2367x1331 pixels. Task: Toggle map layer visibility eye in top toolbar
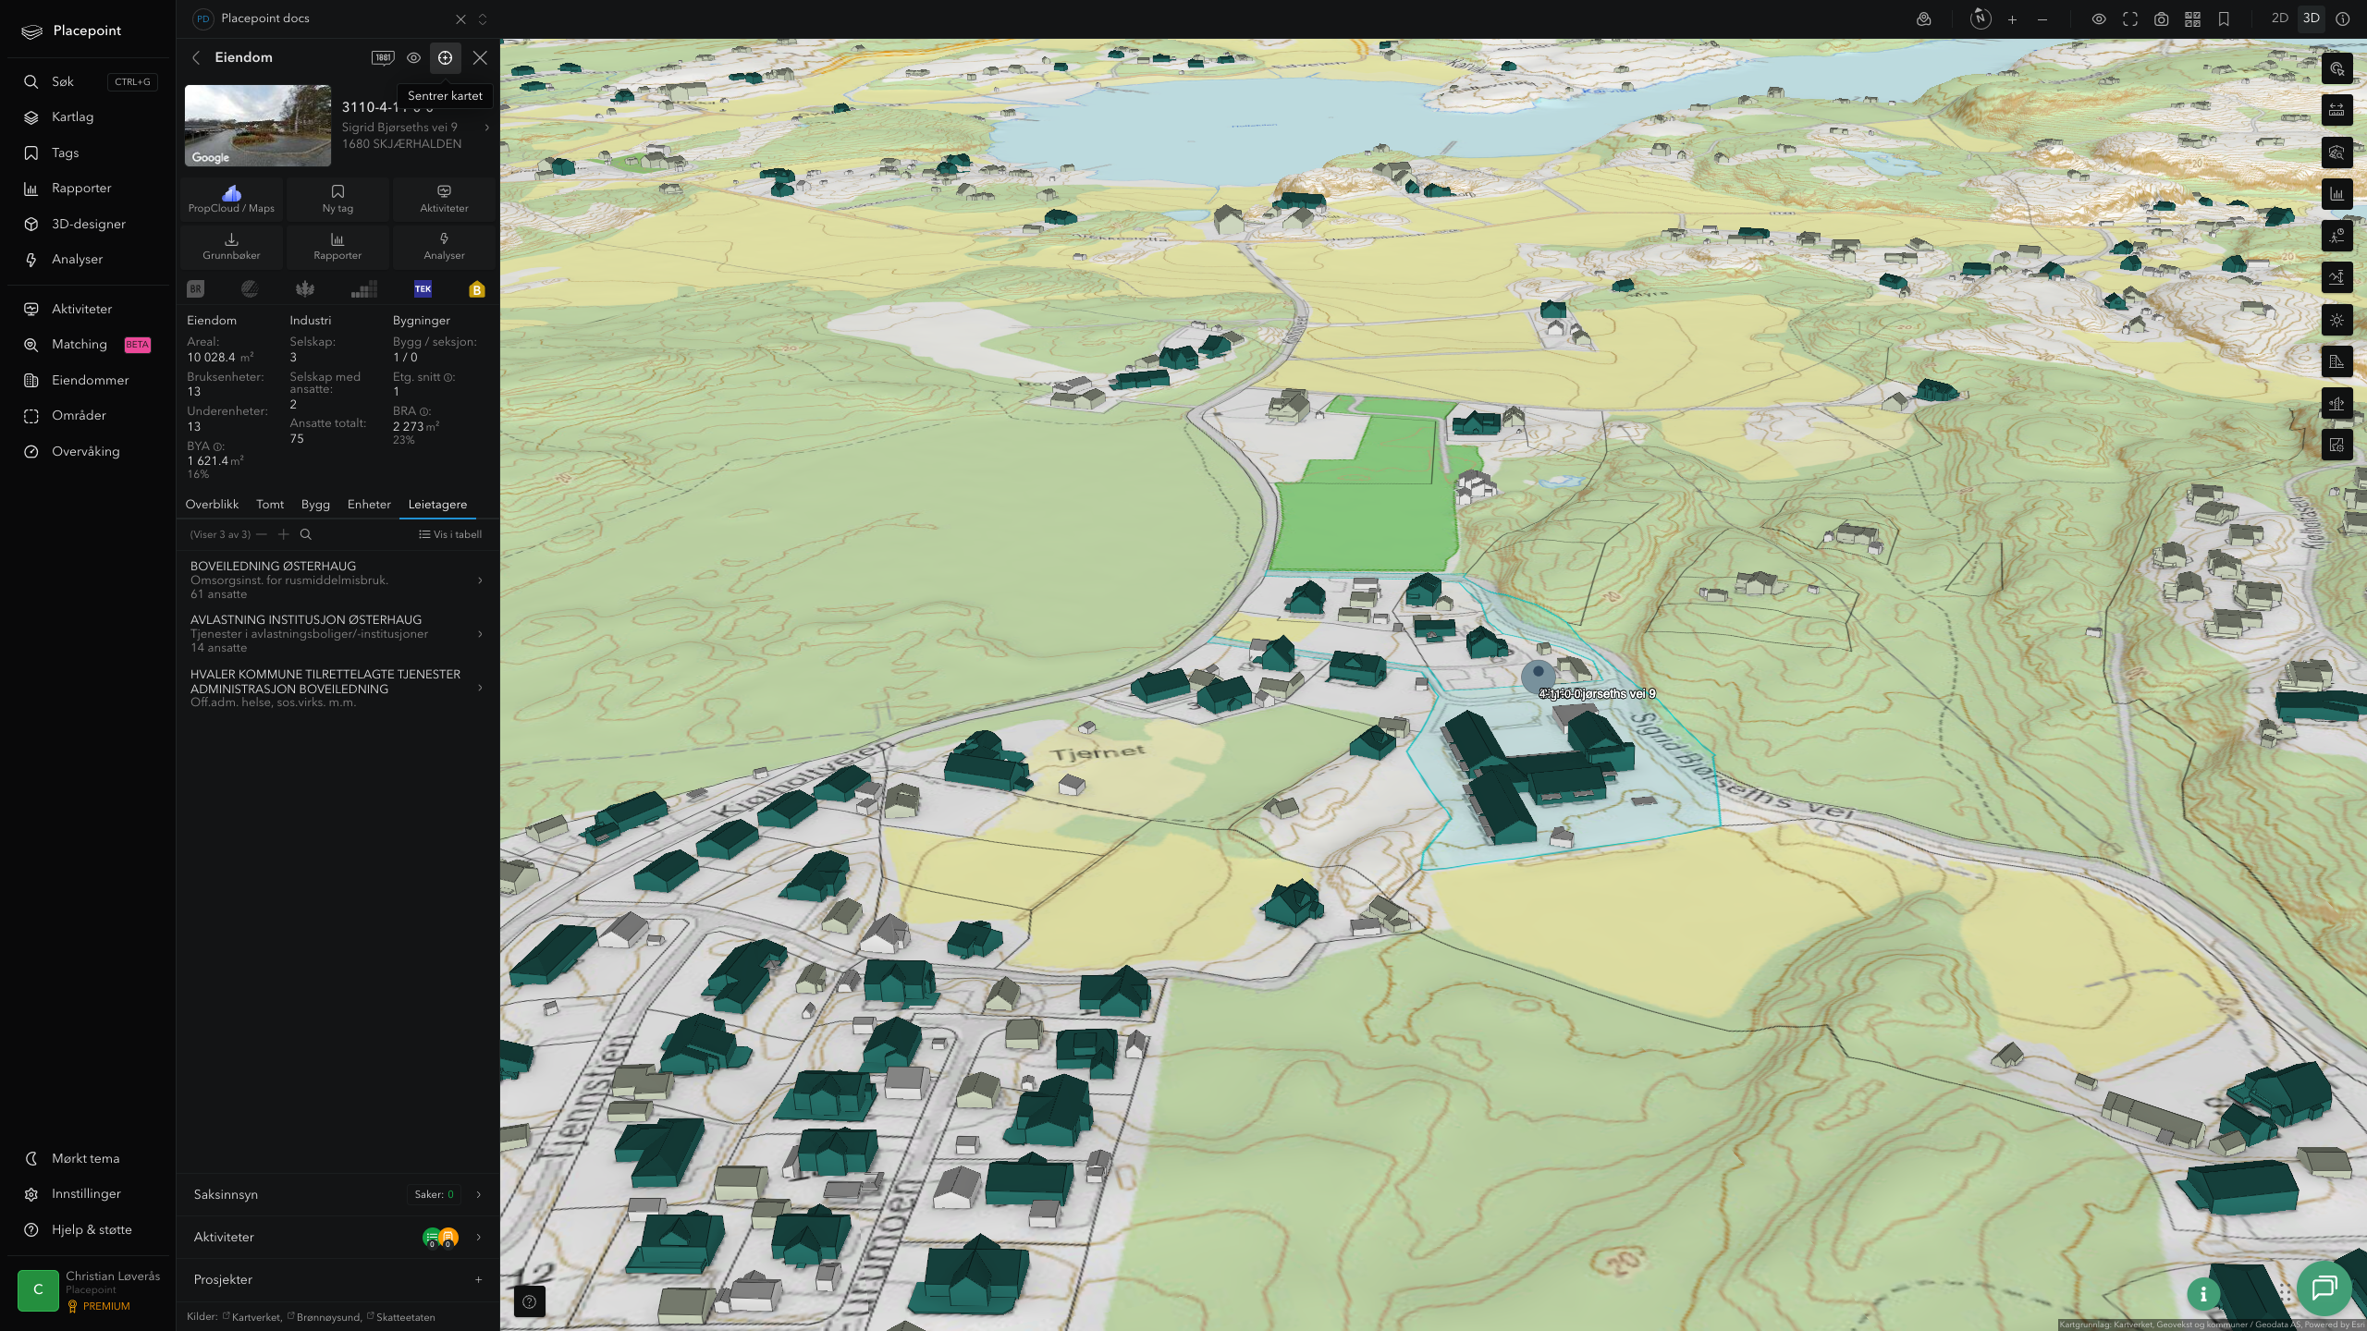[2099, 19]
